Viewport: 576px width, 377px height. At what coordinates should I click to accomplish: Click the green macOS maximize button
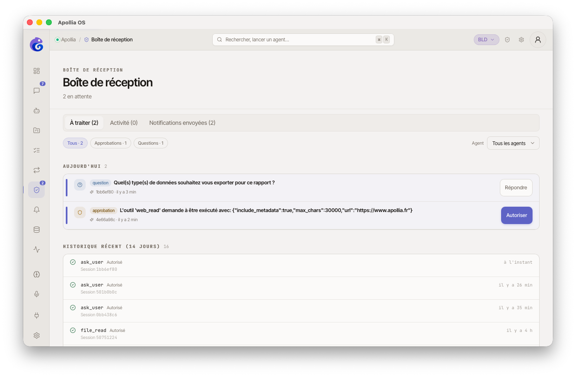[x=49, y=22]
